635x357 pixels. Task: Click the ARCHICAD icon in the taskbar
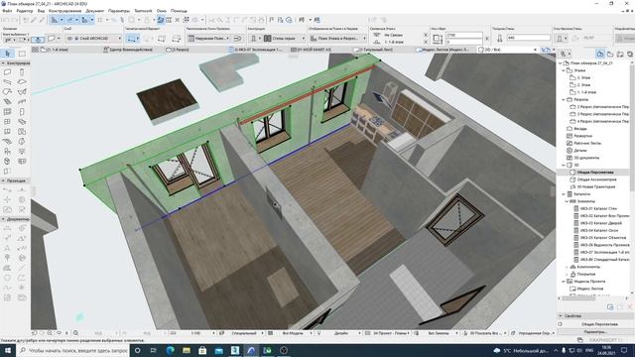(x=251, y=350)
